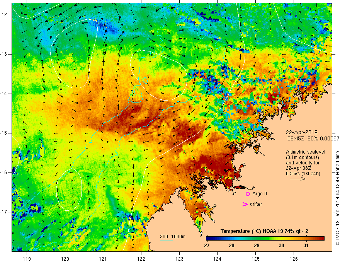This screenshot has height=263, width=340.
Task: Click the color bar value 28
Action: click(x=231, y=246)
